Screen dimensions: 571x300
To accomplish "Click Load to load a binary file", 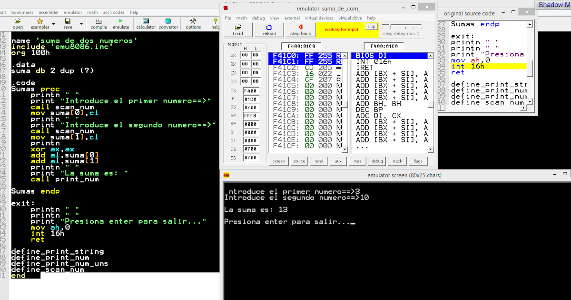I will (238, 30).
